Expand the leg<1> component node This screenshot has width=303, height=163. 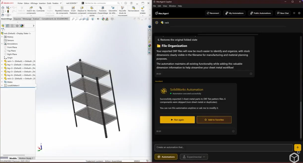[x=2, y=65]
